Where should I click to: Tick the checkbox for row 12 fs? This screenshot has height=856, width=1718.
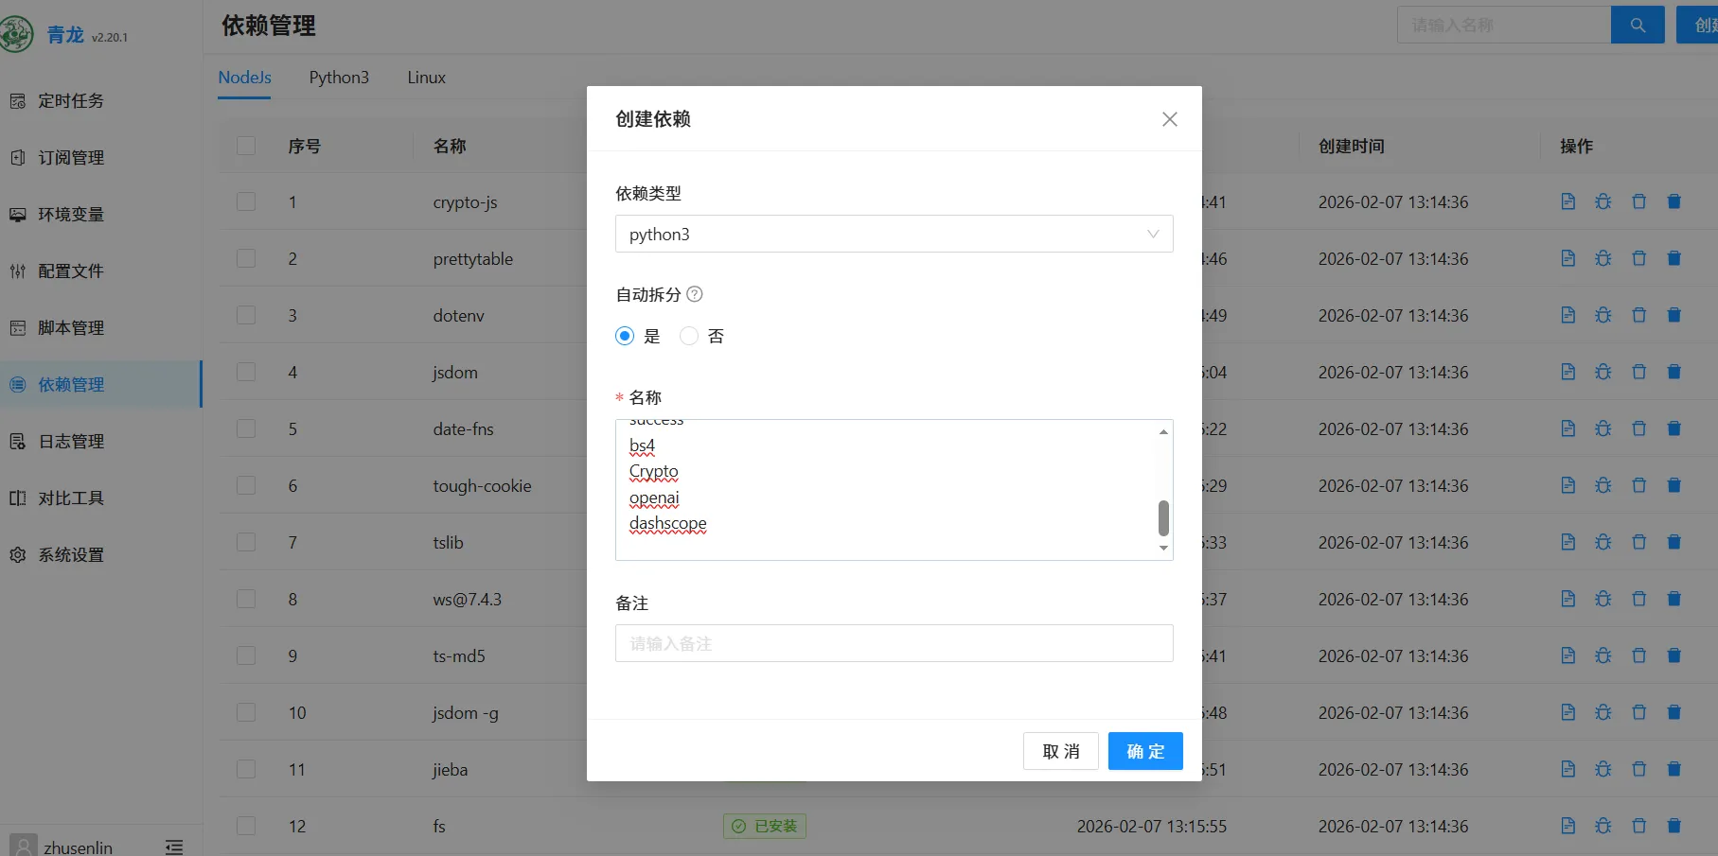(246, 826)
